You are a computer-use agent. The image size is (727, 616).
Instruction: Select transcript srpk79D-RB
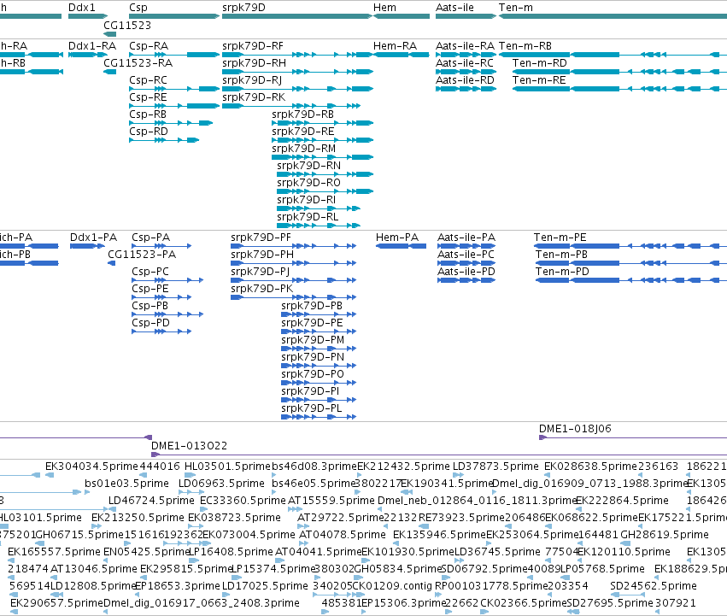click(x=323, y=123)
